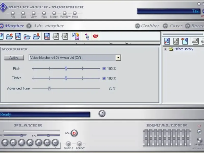Click the minimize window button

[199, 4]
